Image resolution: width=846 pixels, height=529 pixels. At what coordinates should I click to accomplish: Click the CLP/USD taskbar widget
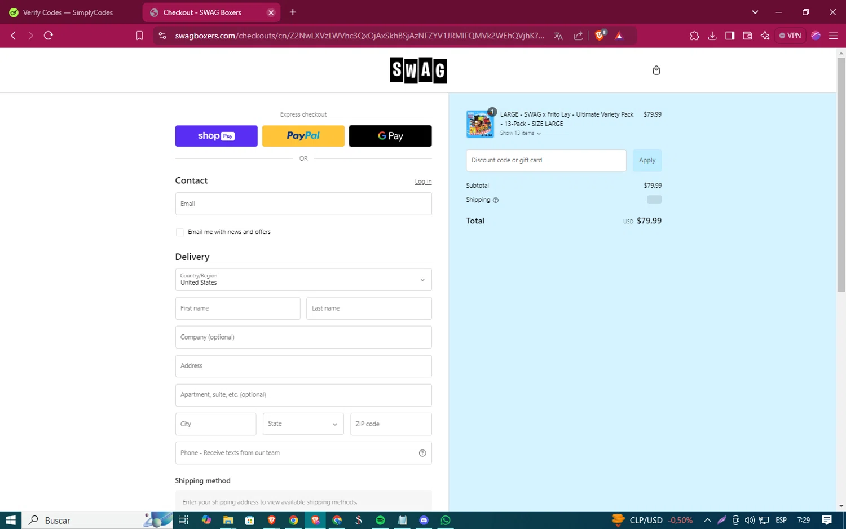tap(652, 520)
